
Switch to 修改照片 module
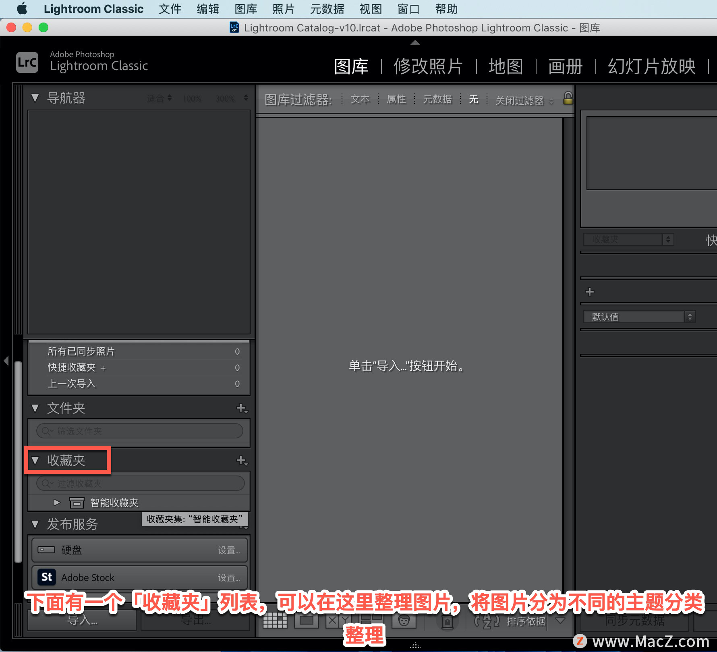pyautogui.click(x=428, y=66)
